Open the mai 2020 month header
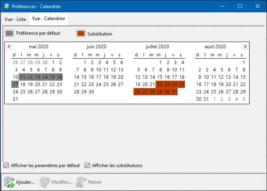The width and height of the screenshot is (267, 191). coord(38,47)
